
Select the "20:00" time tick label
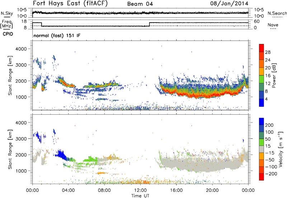point(212,190)
